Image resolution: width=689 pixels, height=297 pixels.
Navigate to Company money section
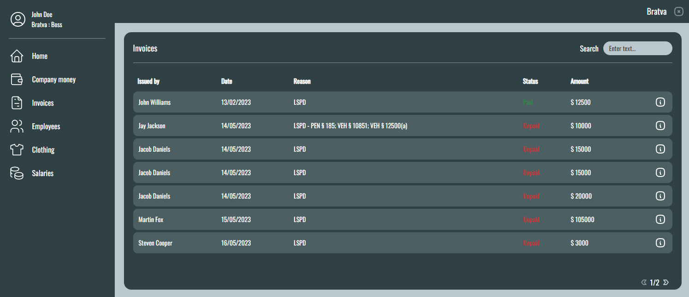point(53,80)
